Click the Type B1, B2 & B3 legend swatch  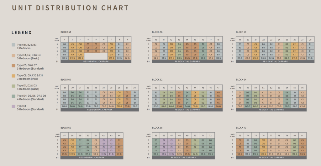pos(13,45)
